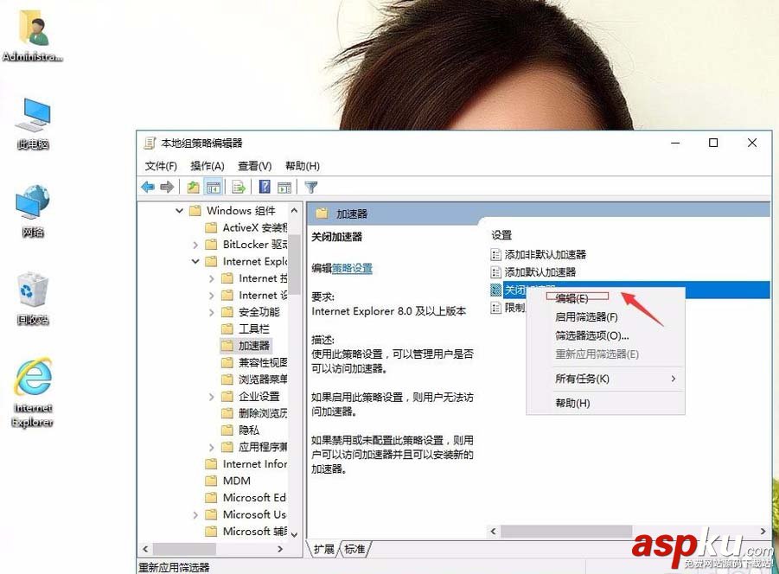Expand the 安全功能 tree node
This screenshot has height=574, width=779.
coord(211,312)
